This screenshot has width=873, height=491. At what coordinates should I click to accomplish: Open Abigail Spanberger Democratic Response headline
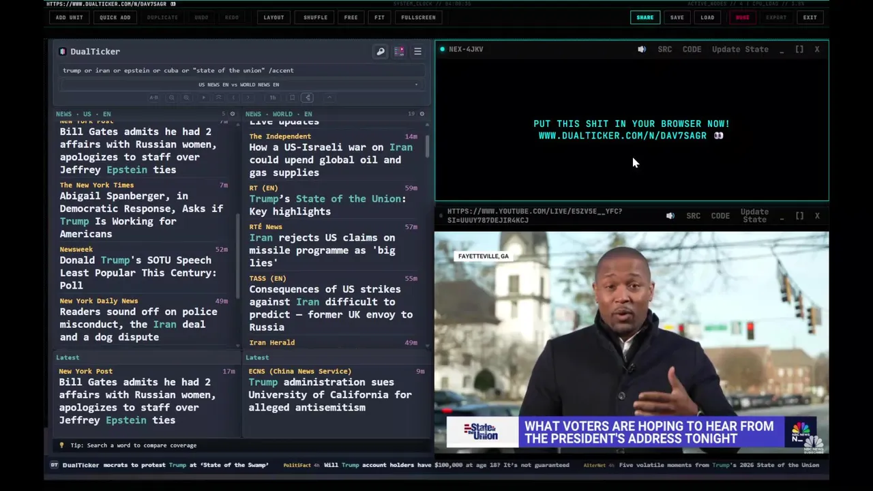click(141, 215)
